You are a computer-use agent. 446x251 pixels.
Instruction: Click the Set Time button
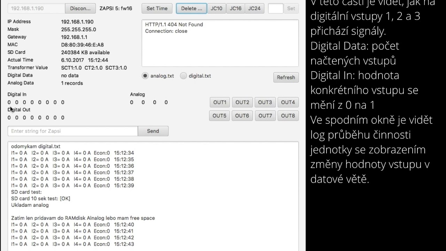tap(157, 8)
